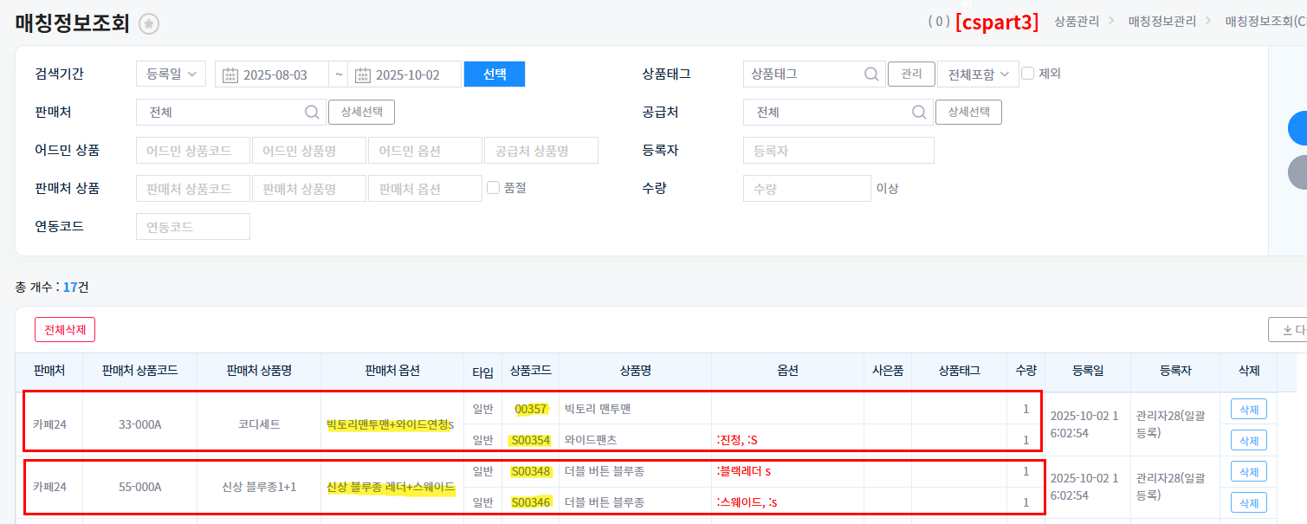
Task: Click the search icon in 상품태그 field
Action: 871,74
